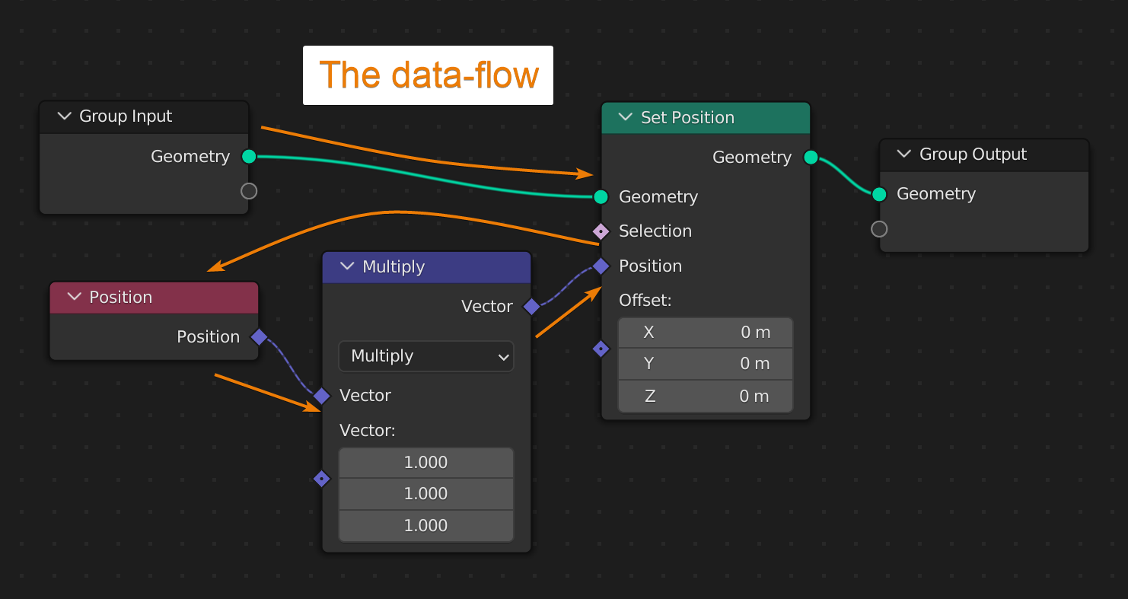
Task: Click Set Position node Position input socket
Action: pyautogui.click(x=601, y=266)
